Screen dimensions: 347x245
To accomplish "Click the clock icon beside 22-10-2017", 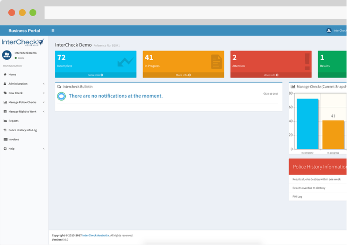I will pos(264,94).
